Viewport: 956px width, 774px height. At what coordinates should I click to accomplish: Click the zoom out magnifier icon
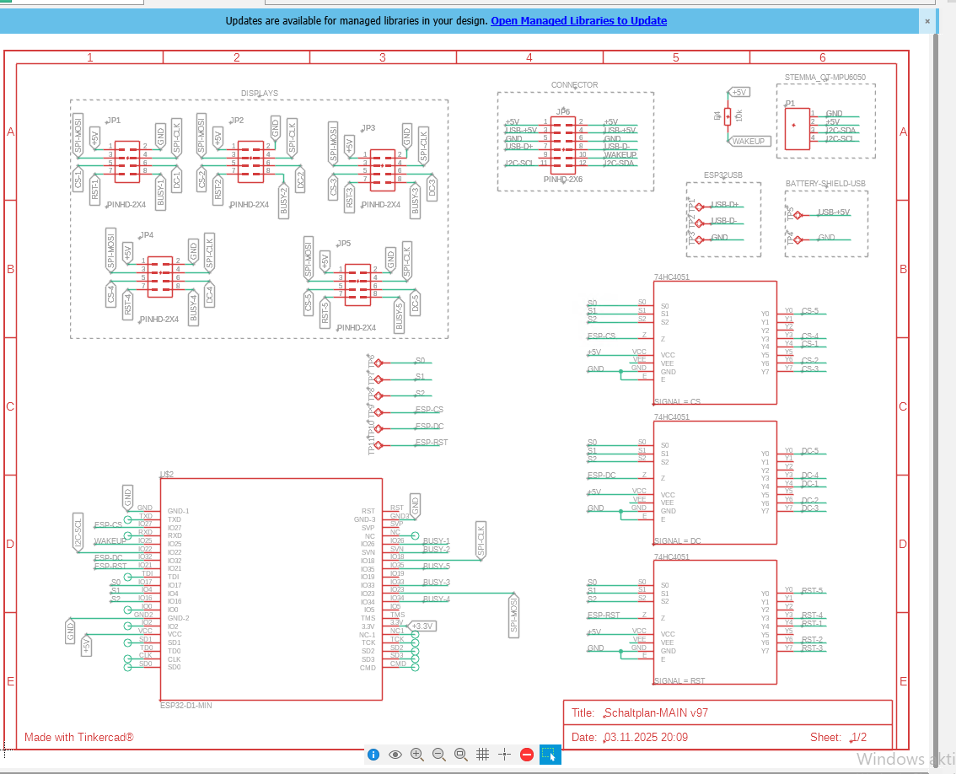(x=438, y=754)
